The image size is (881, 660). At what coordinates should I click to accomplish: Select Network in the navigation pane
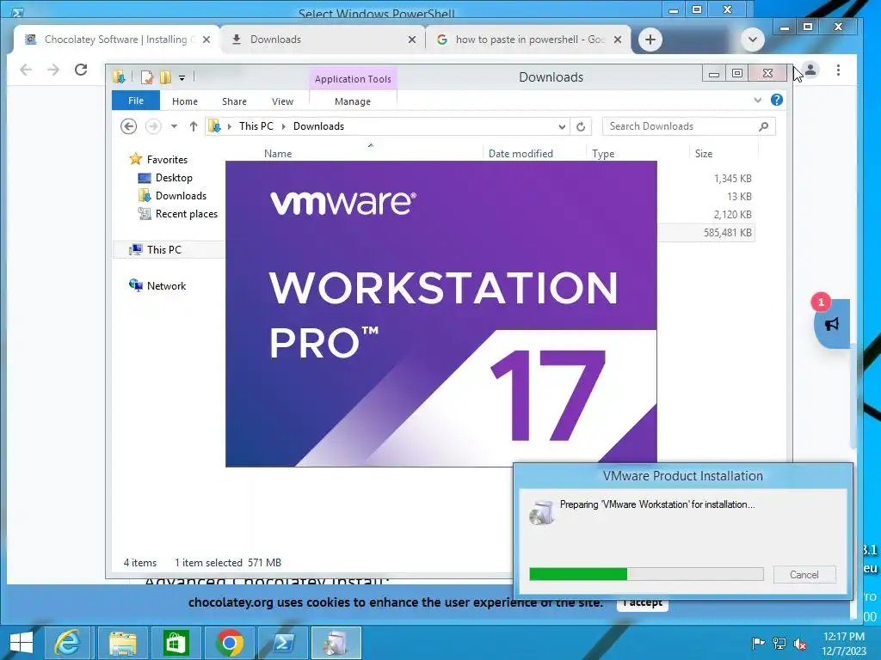[166, 285]
